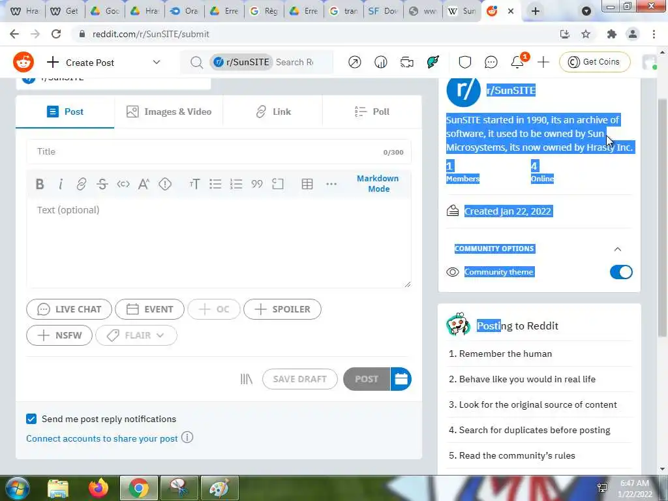Insert a code block
668x501 pixels.
click(x=278, y=184)
